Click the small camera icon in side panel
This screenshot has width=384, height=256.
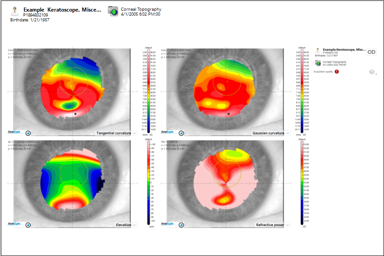tap(318, 63)
